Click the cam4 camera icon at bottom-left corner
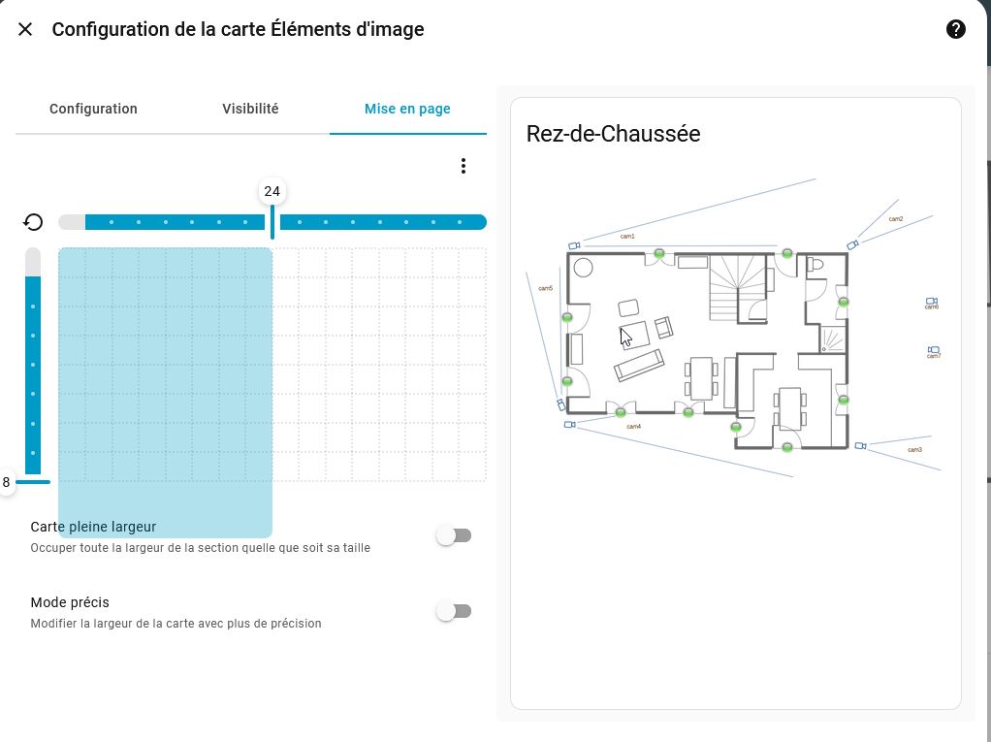Screen dimensions: 991x742 click(x=569, y=424)
